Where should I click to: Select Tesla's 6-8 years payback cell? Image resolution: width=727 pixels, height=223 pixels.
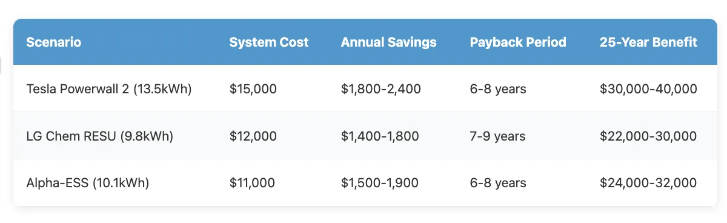(x=498, y=89)
